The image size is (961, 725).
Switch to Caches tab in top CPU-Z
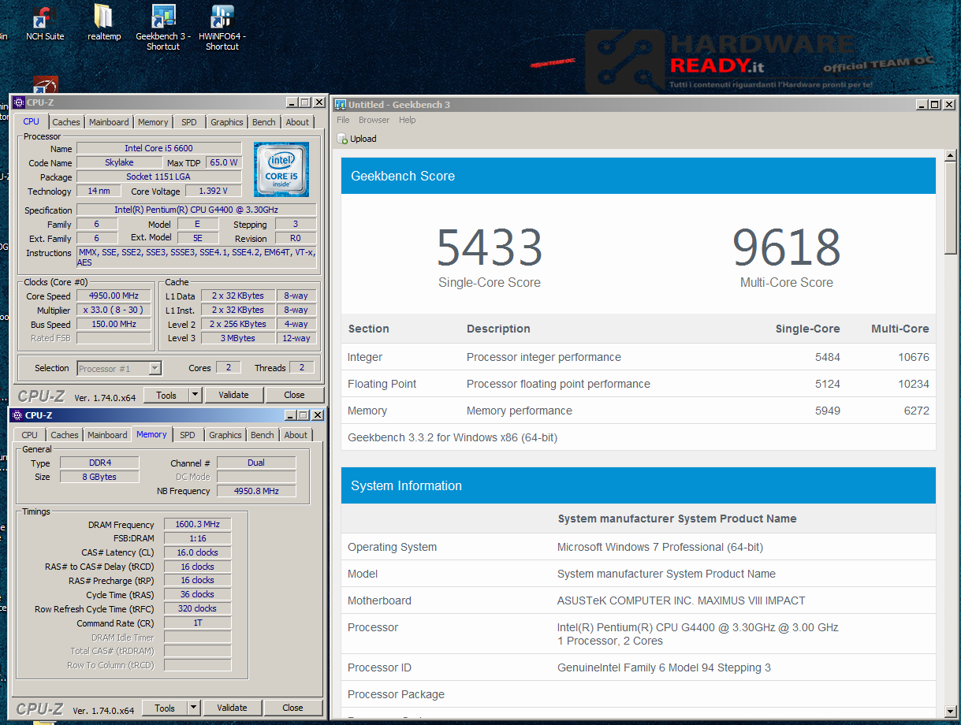pyautogui.click(x=66, y=122)
